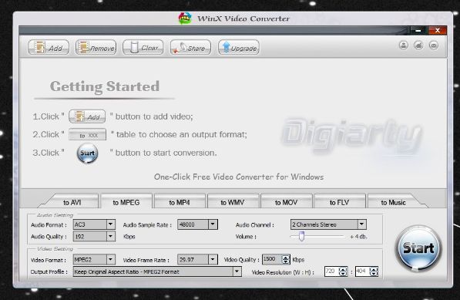Click the large blue Start button

coord(418,248)
